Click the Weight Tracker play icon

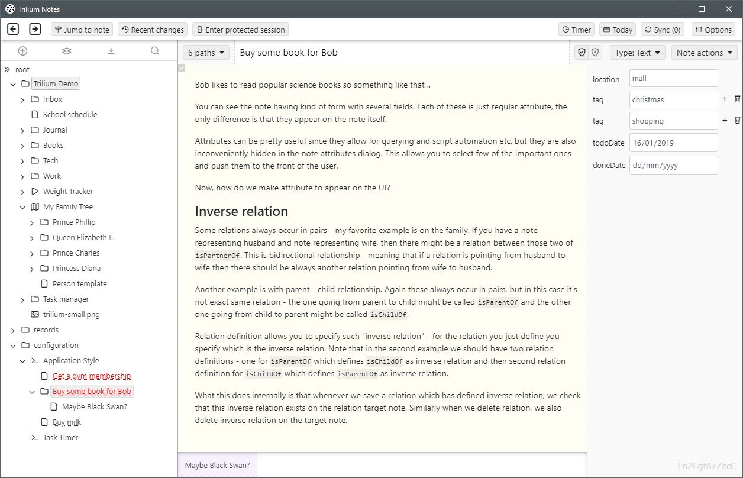click(x=35, y=191)
